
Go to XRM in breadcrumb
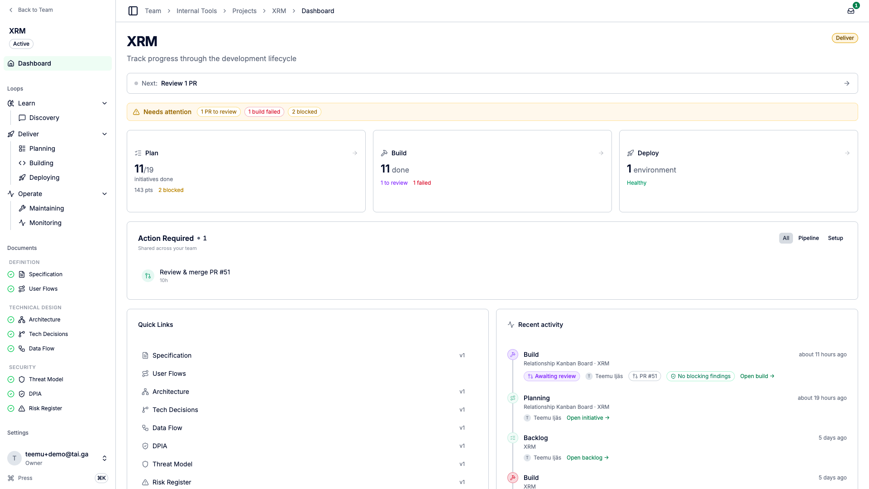coord(279,11)
